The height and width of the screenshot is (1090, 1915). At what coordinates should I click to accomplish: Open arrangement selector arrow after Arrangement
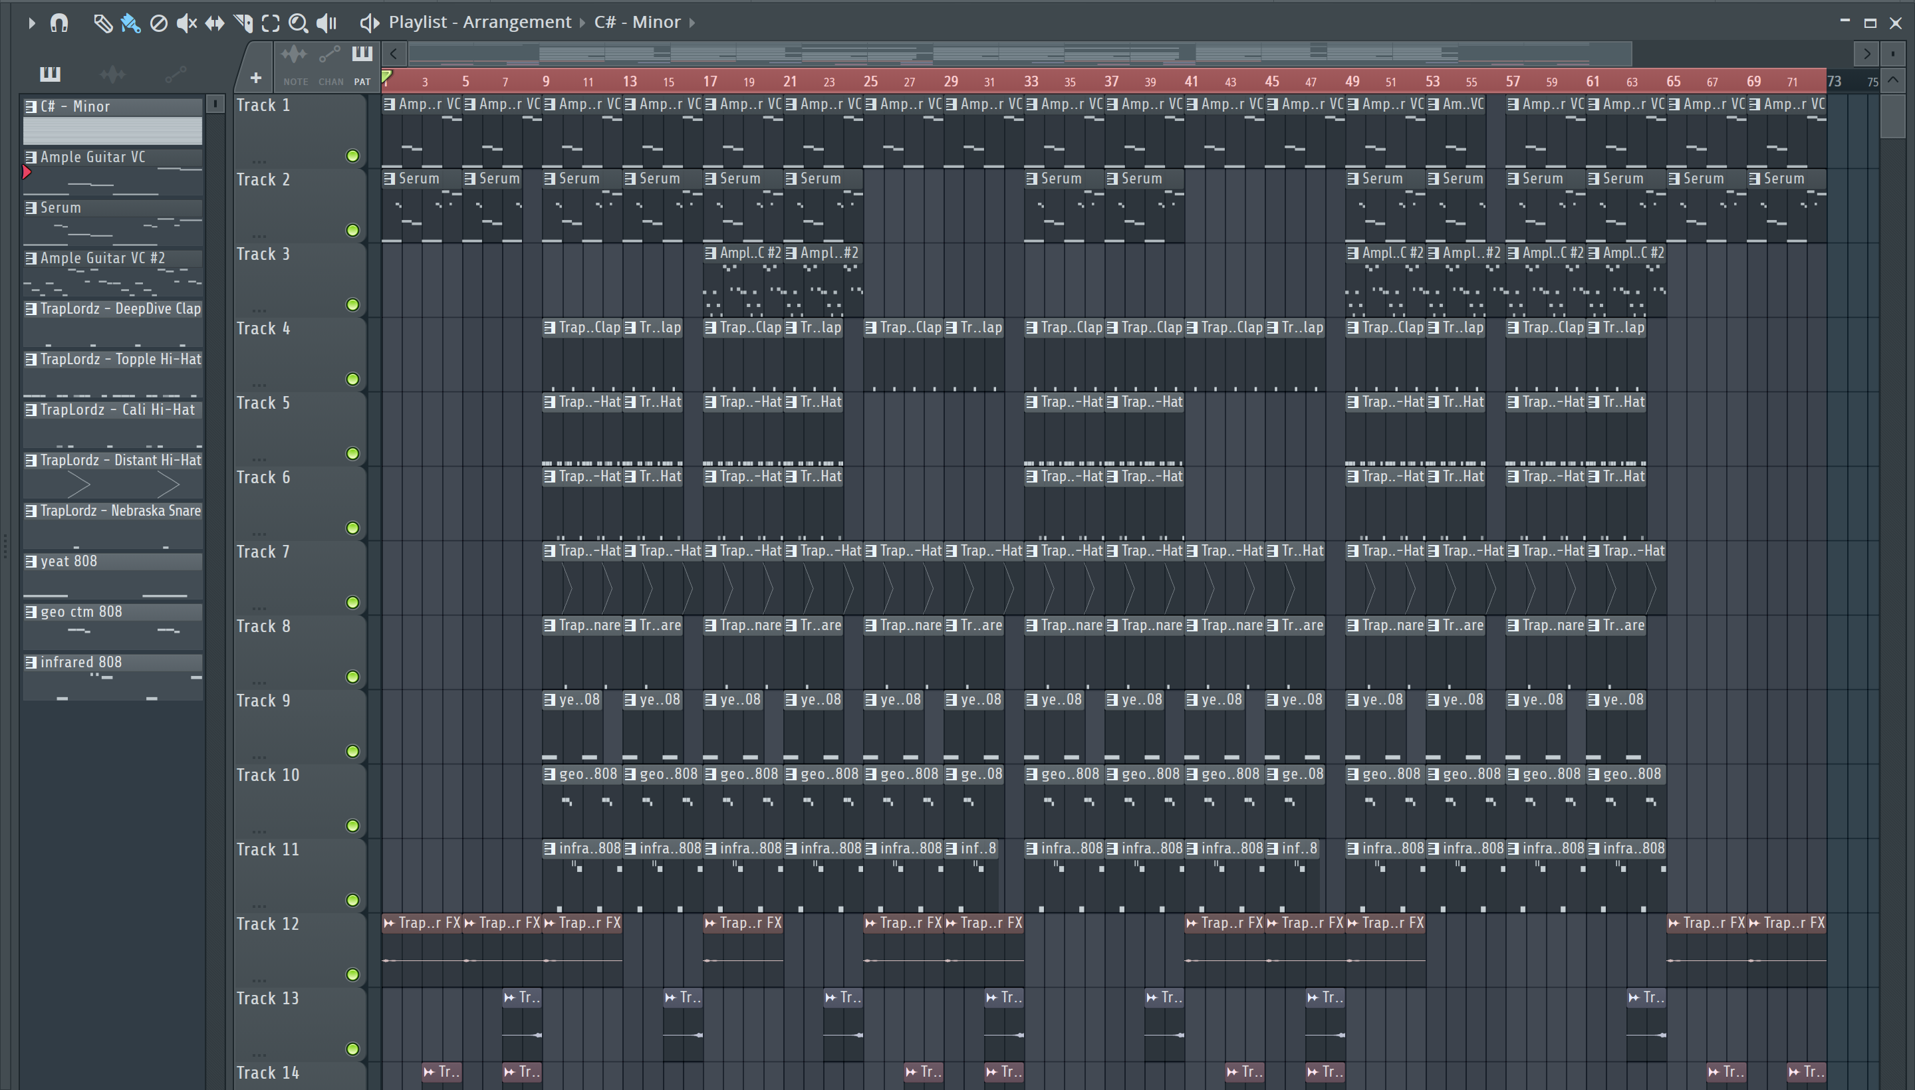[x=582, y=23]
